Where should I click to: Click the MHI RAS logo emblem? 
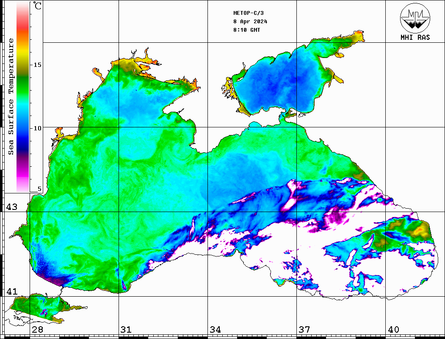point(415,18)
